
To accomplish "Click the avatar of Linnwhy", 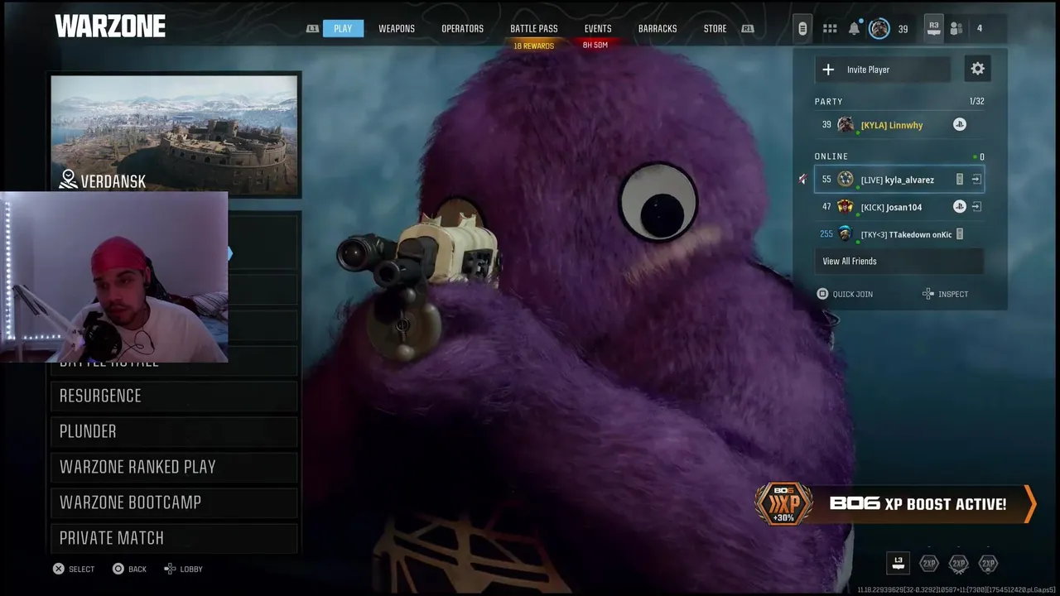I will coord(845,125).
